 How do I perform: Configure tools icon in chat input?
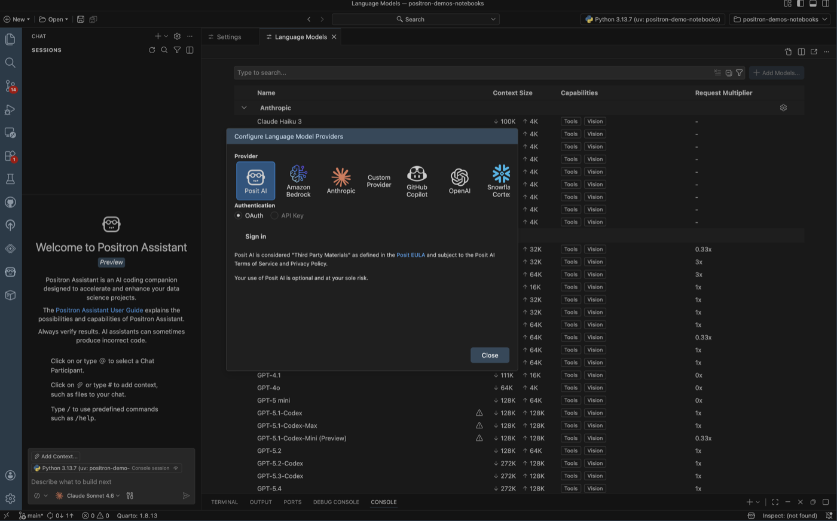tap(130, 495)
